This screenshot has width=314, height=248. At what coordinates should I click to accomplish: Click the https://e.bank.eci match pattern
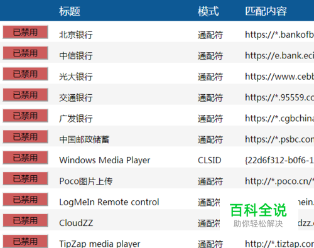pos(279,56)
